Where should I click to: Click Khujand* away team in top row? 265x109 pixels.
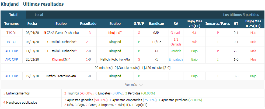[x=115, y=33]
